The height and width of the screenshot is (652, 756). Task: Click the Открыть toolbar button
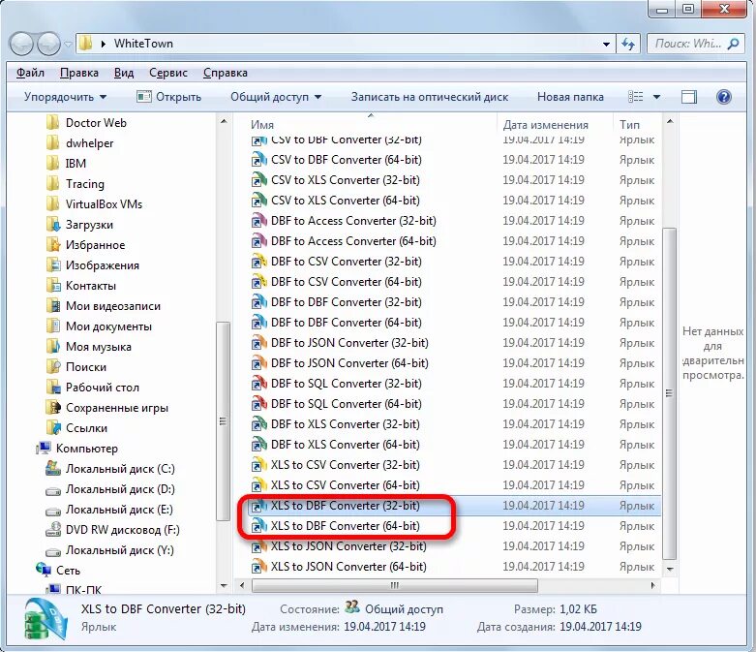pyautogui.click(x=168, y=97)
